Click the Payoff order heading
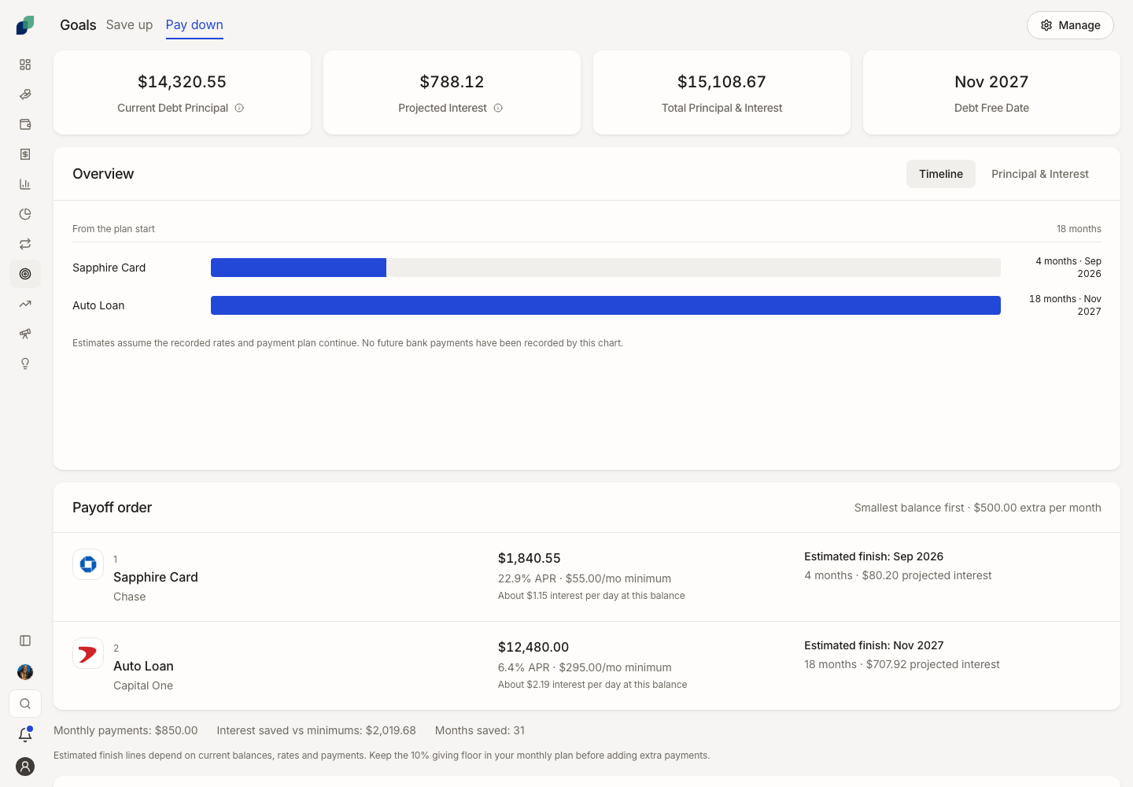The width and height of the screenshot is (1133, 787). (x=112, y=508)
